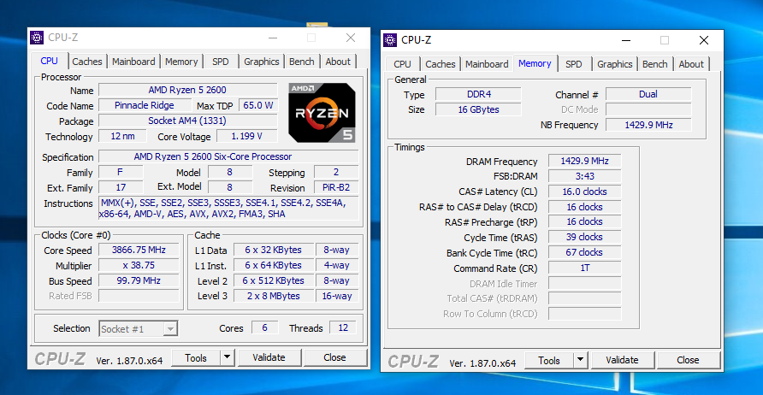Click the CPU-Z app icon in right window title bar
Image resolution: width=763 pixels, height=395 pixels.
390,40
